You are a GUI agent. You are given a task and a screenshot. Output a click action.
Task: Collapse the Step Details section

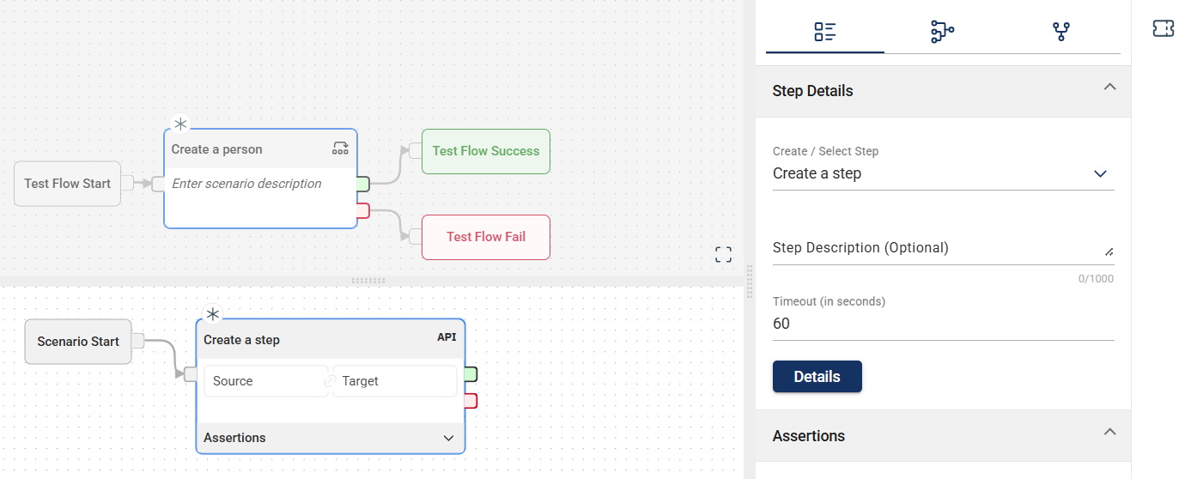pos(1109,87)
